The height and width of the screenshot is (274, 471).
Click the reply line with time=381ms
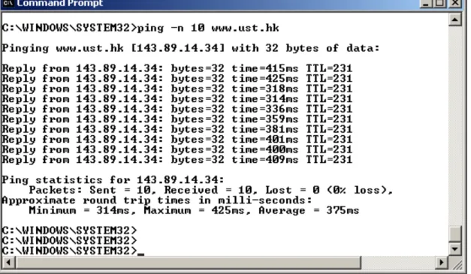click(177, 129)
